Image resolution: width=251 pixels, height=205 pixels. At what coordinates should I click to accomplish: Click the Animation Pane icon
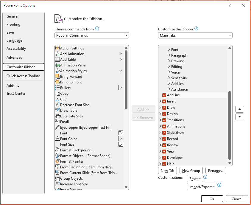pyautogui.click(x=57, y=65)
